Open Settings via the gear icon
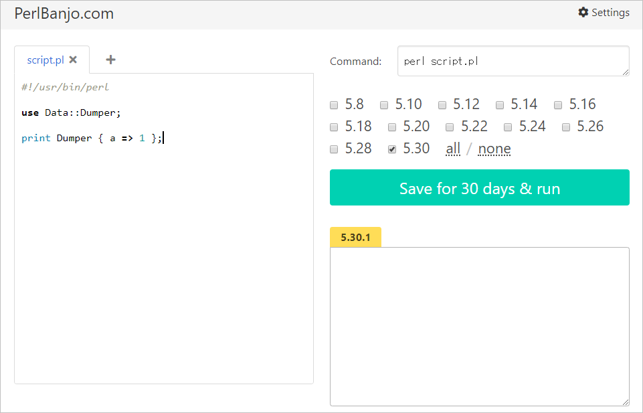The image size is (643, 413). 583,13
